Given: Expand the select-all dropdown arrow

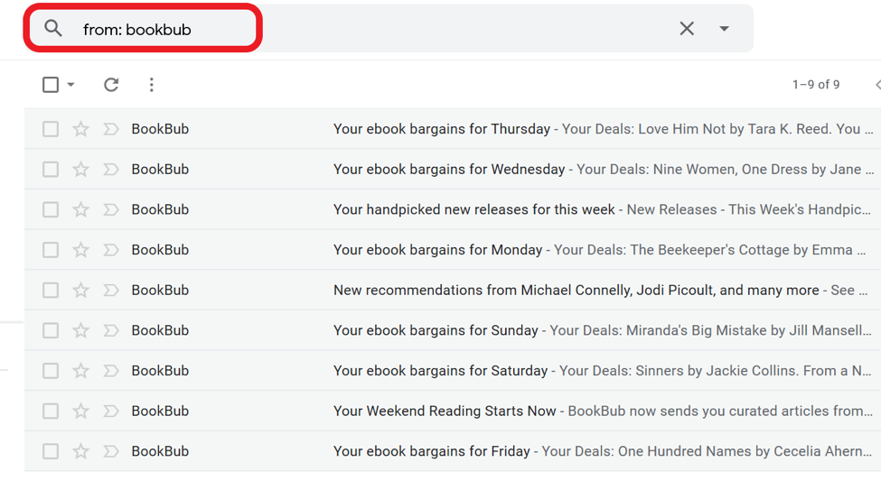Looking at the screenshot, I should pos(71,85).
